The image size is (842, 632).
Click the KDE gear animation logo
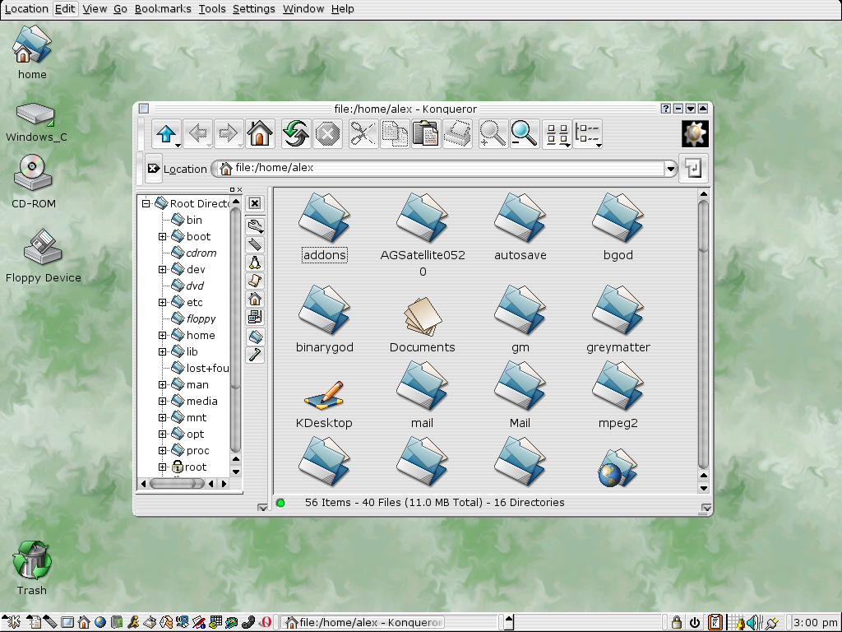click(x=695, y=134)
